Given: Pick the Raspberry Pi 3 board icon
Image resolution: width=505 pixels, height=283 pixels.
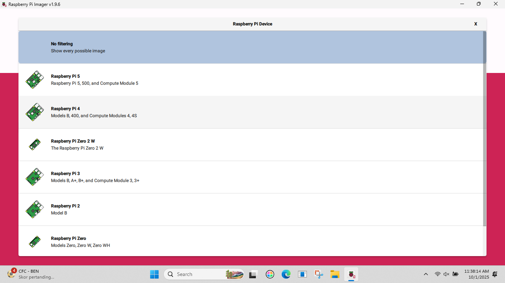Looking at the screenshot, I should click(34, 177).
